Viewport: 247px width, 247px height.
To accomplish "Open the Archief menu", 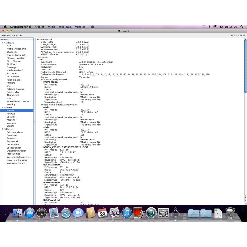I will pos(39,27).
